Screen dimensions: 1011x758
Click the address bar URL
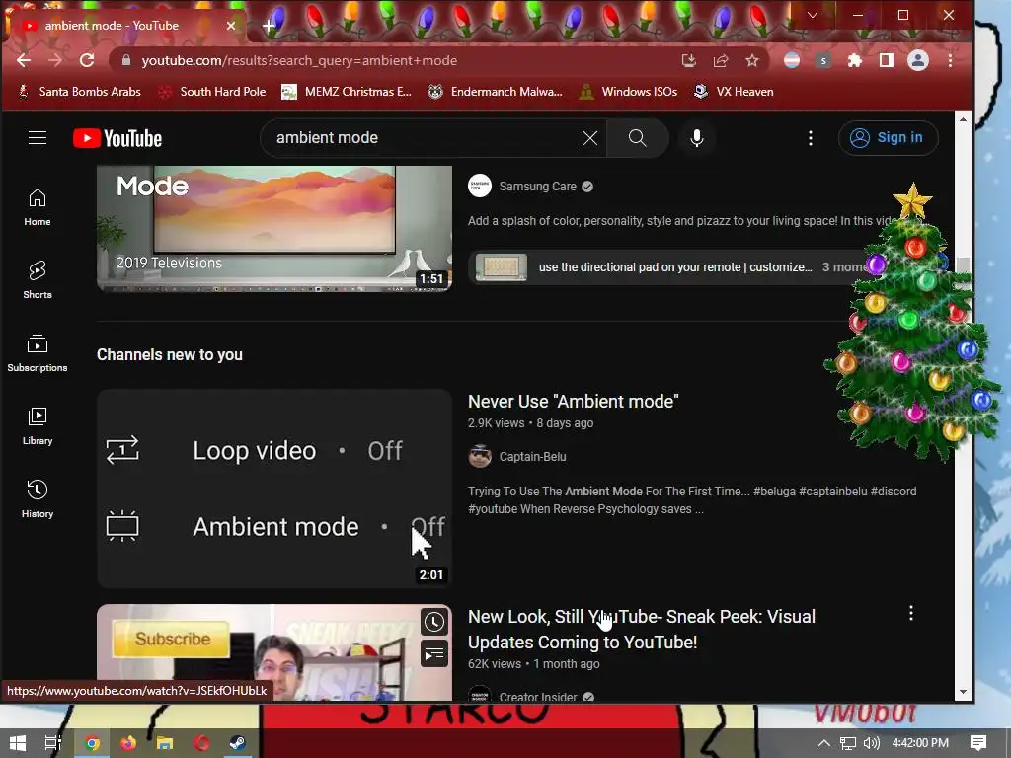(299, 60)
